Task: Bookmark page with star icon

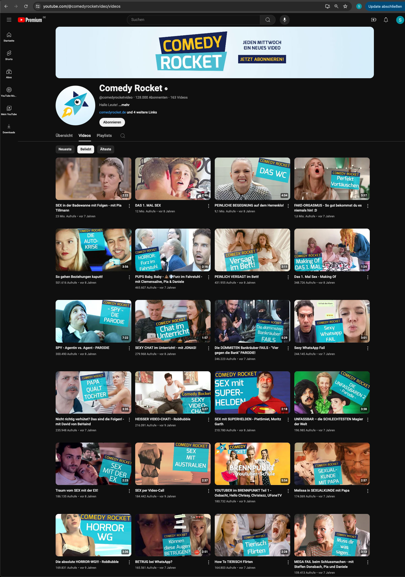Action: [345, 6]
